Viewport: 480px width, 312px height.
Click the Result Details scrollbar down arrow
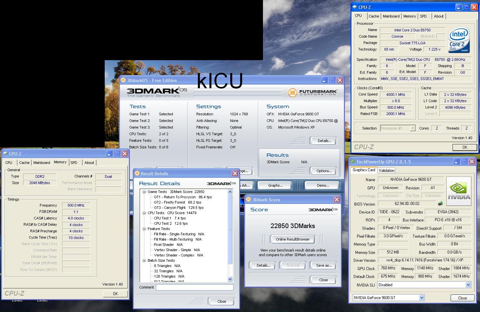coord(230,279)
